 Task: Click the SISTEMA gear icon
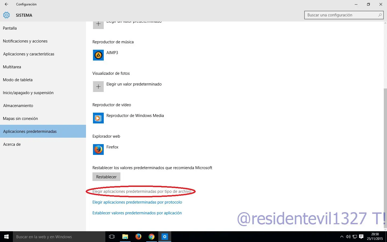pos(6,15)
